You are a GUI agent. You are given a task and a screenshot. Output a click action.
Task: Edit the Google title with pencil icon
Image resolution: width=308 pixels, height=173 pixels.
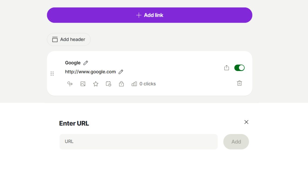point(86,63)
